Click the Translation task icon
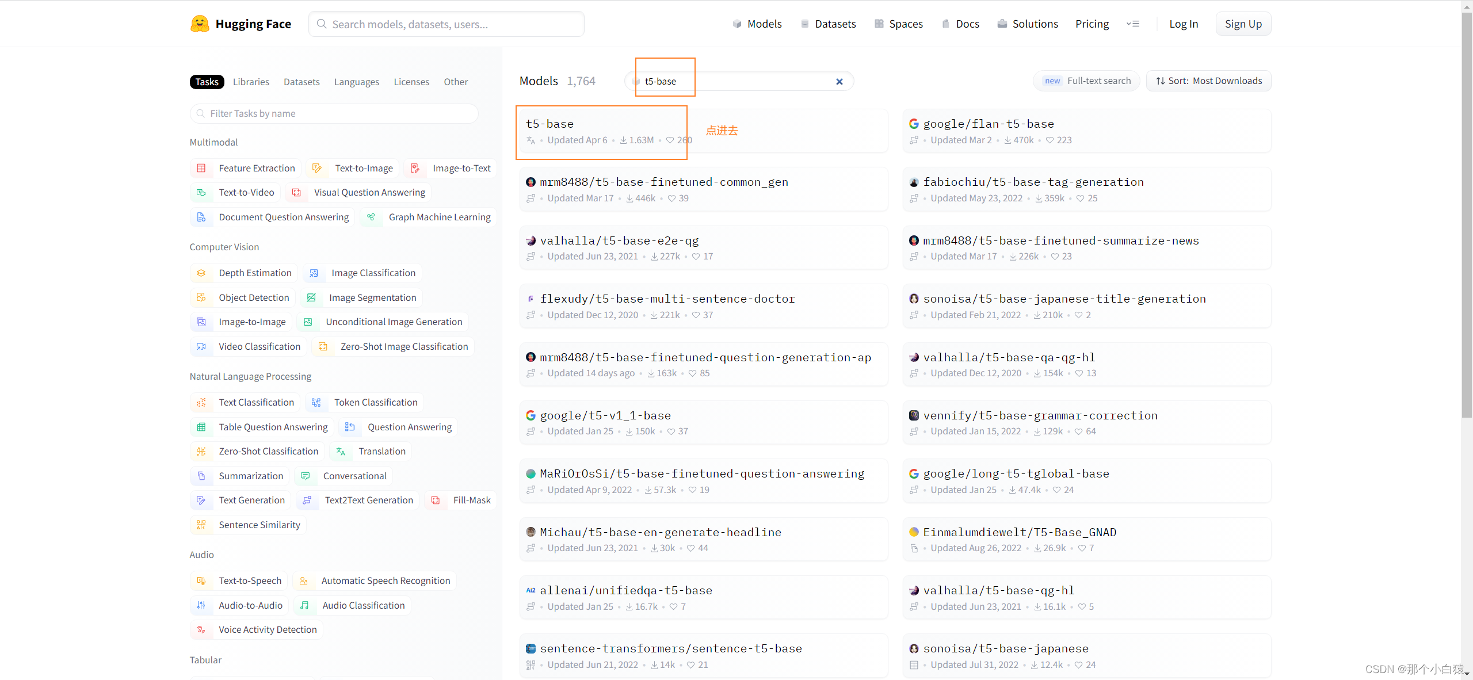Image resolution: width=1473 pixels, height=680 pixels. [341, 452]
